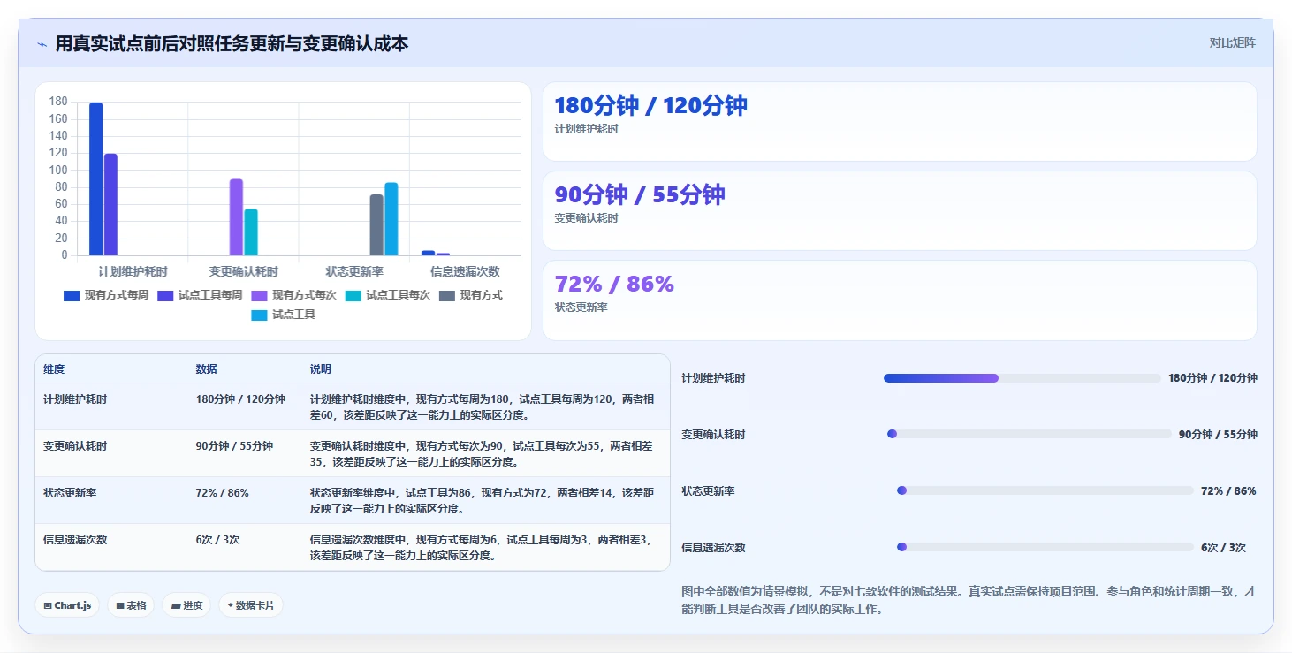Click the grey 72 bar for 状态更新率
Screen dimensions: 1292x653
(376, 224)
